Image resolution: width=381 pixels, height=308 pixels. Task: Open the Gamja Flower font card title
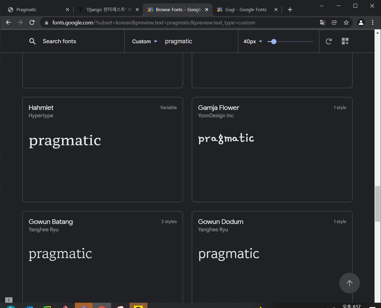219,108
